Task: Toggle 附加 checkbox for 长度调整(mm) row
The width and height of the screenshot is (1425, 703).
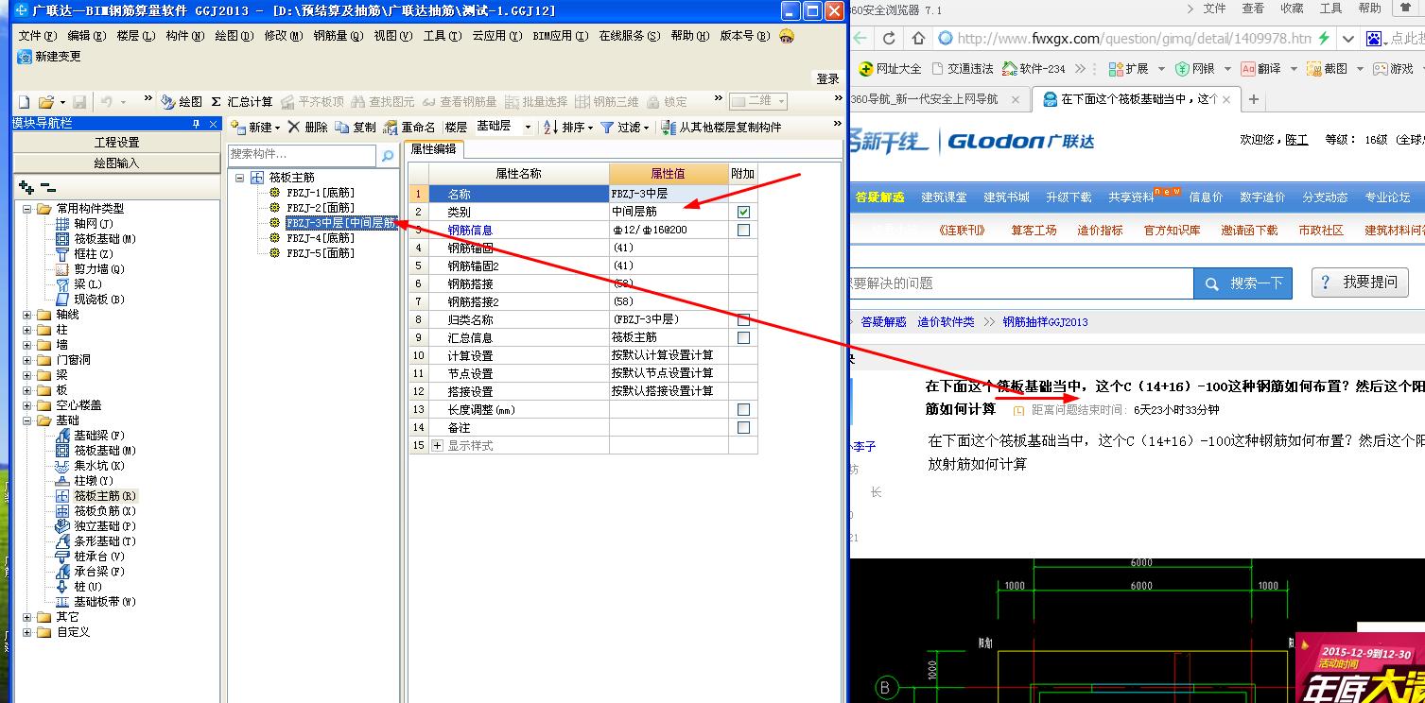Action: (x=743, y=410)
